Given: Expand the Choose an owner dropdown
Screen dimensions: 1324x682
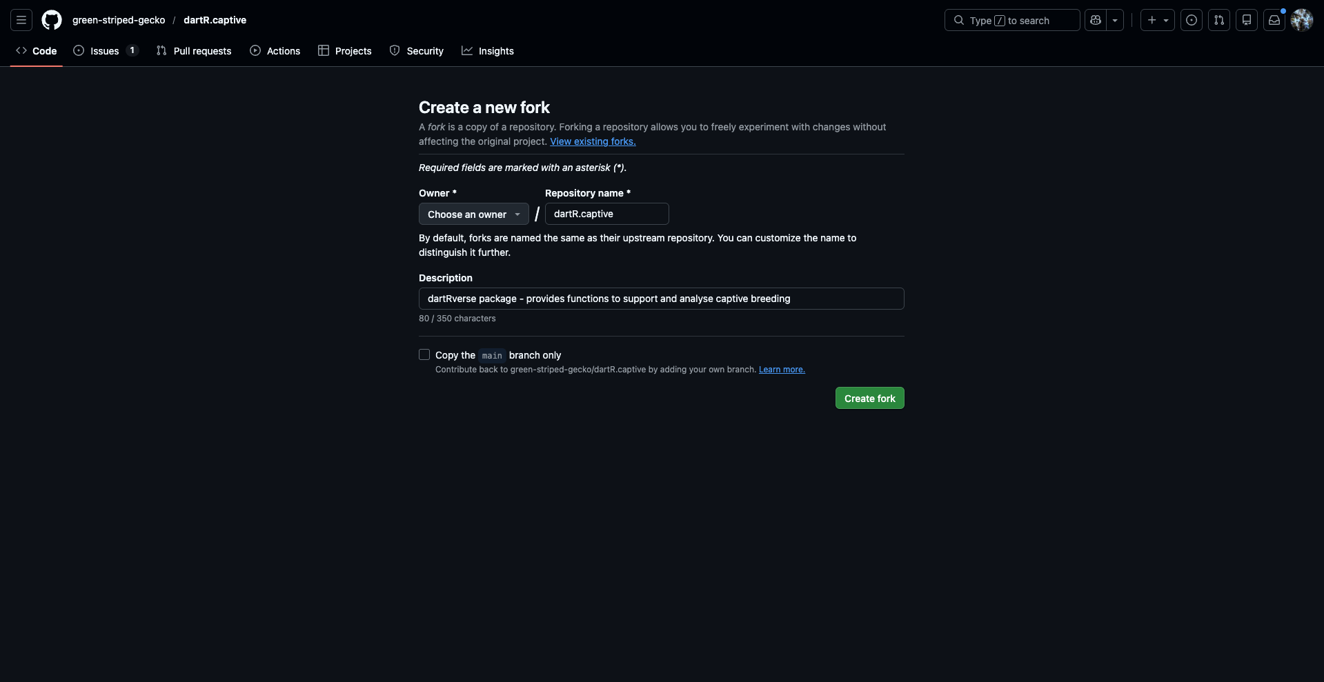Looking at the screenshot, I should (473, 214).
